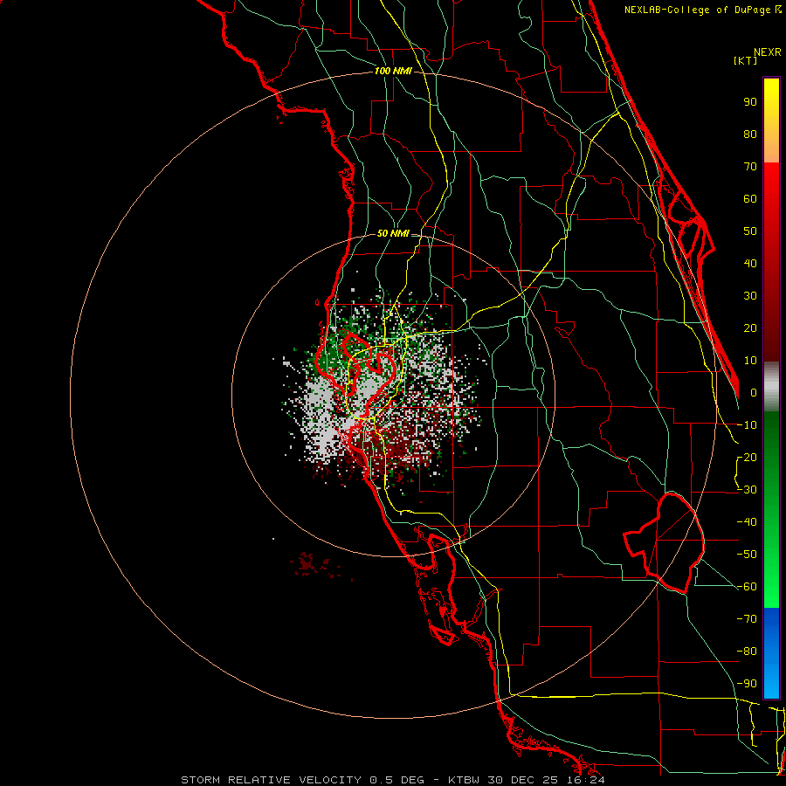This screenshot has height=786, width=786.
Task: Select the 50 value on the velocity scale
Action: [750, 231]
